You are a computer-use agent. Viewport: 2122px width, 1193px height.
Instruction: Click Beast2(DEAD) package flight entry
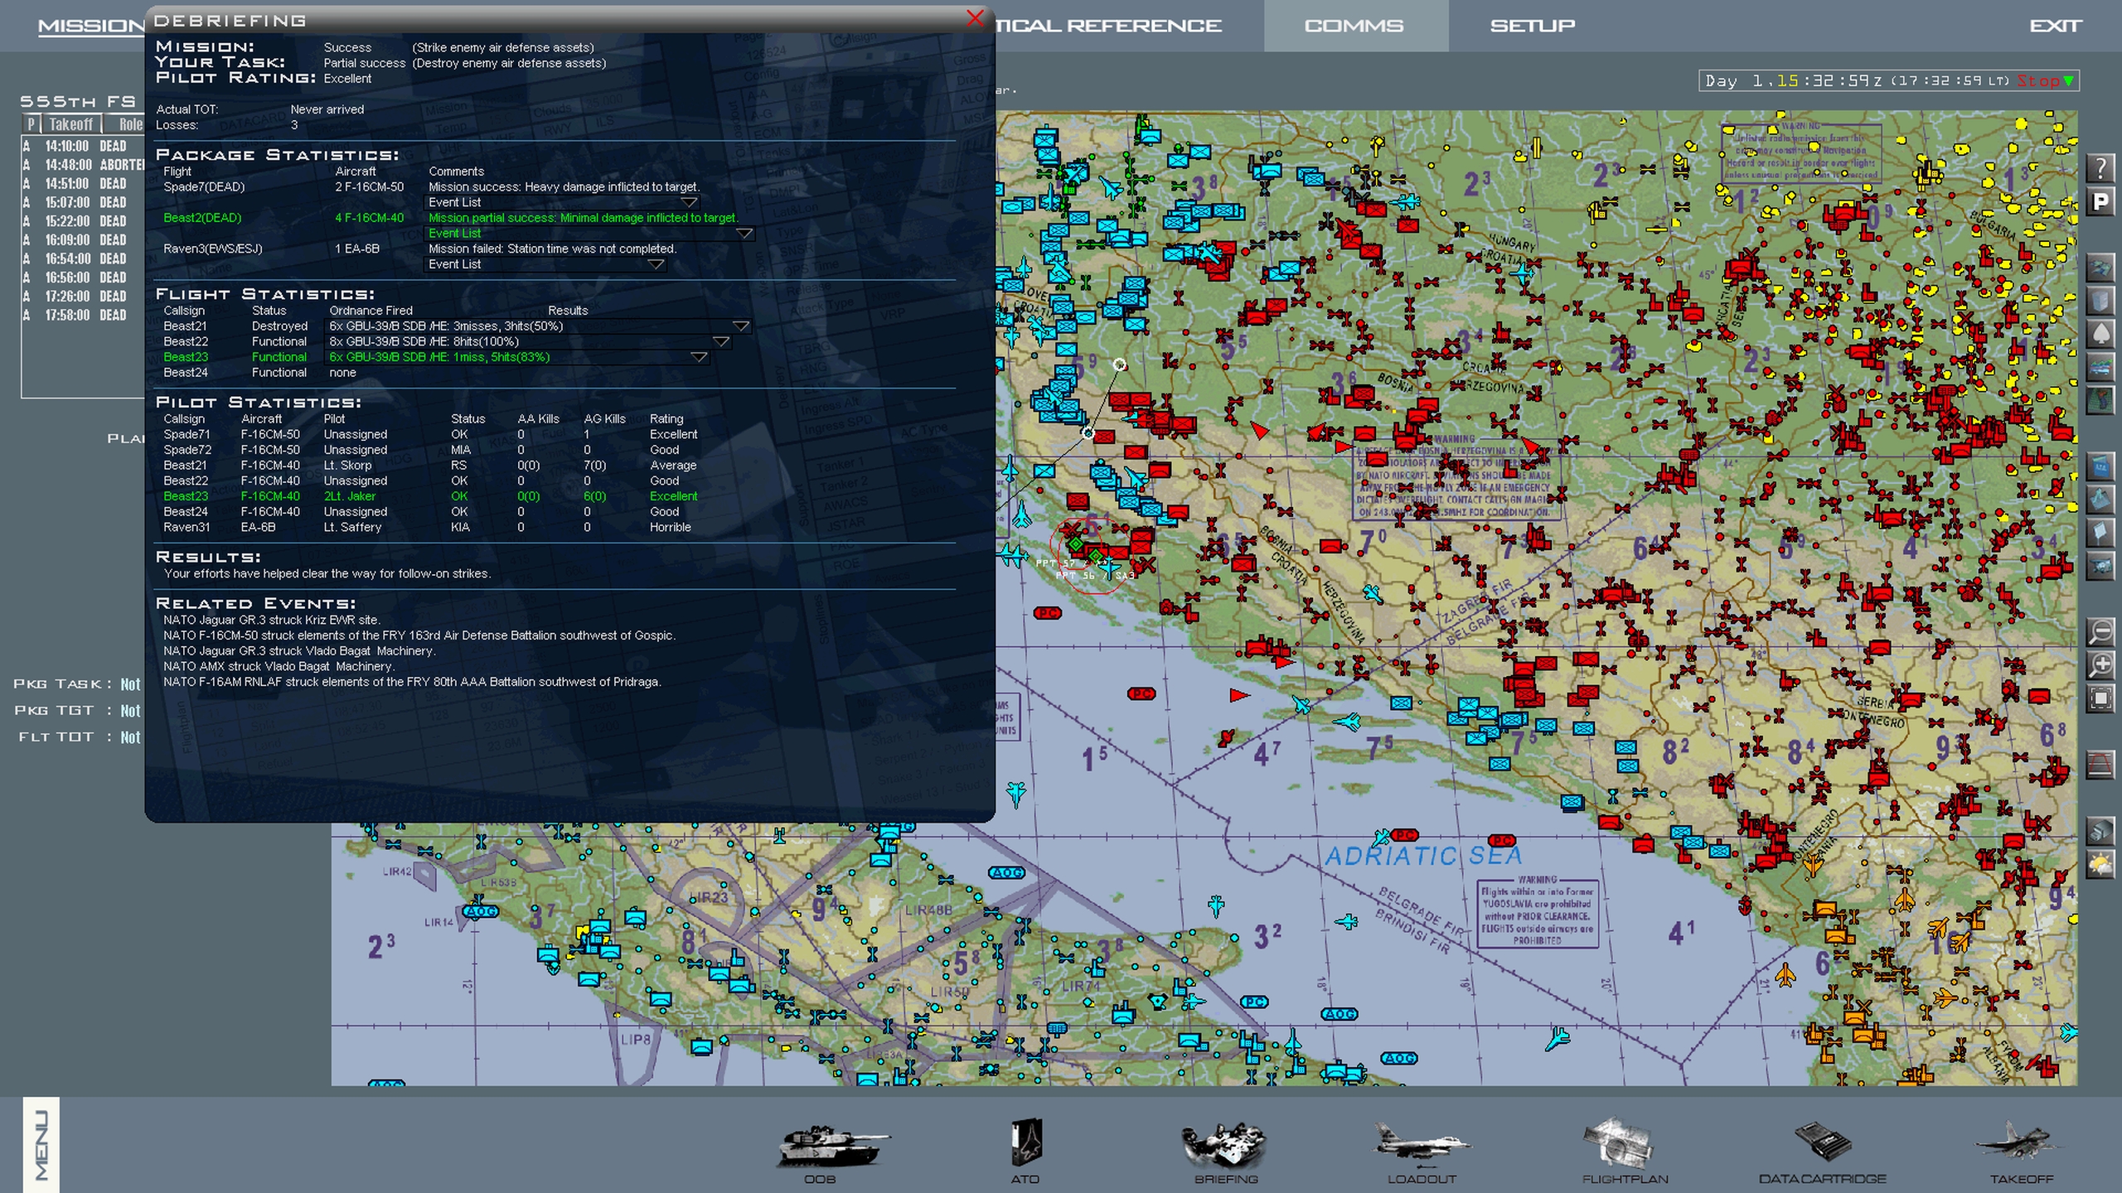click(202, 218)
